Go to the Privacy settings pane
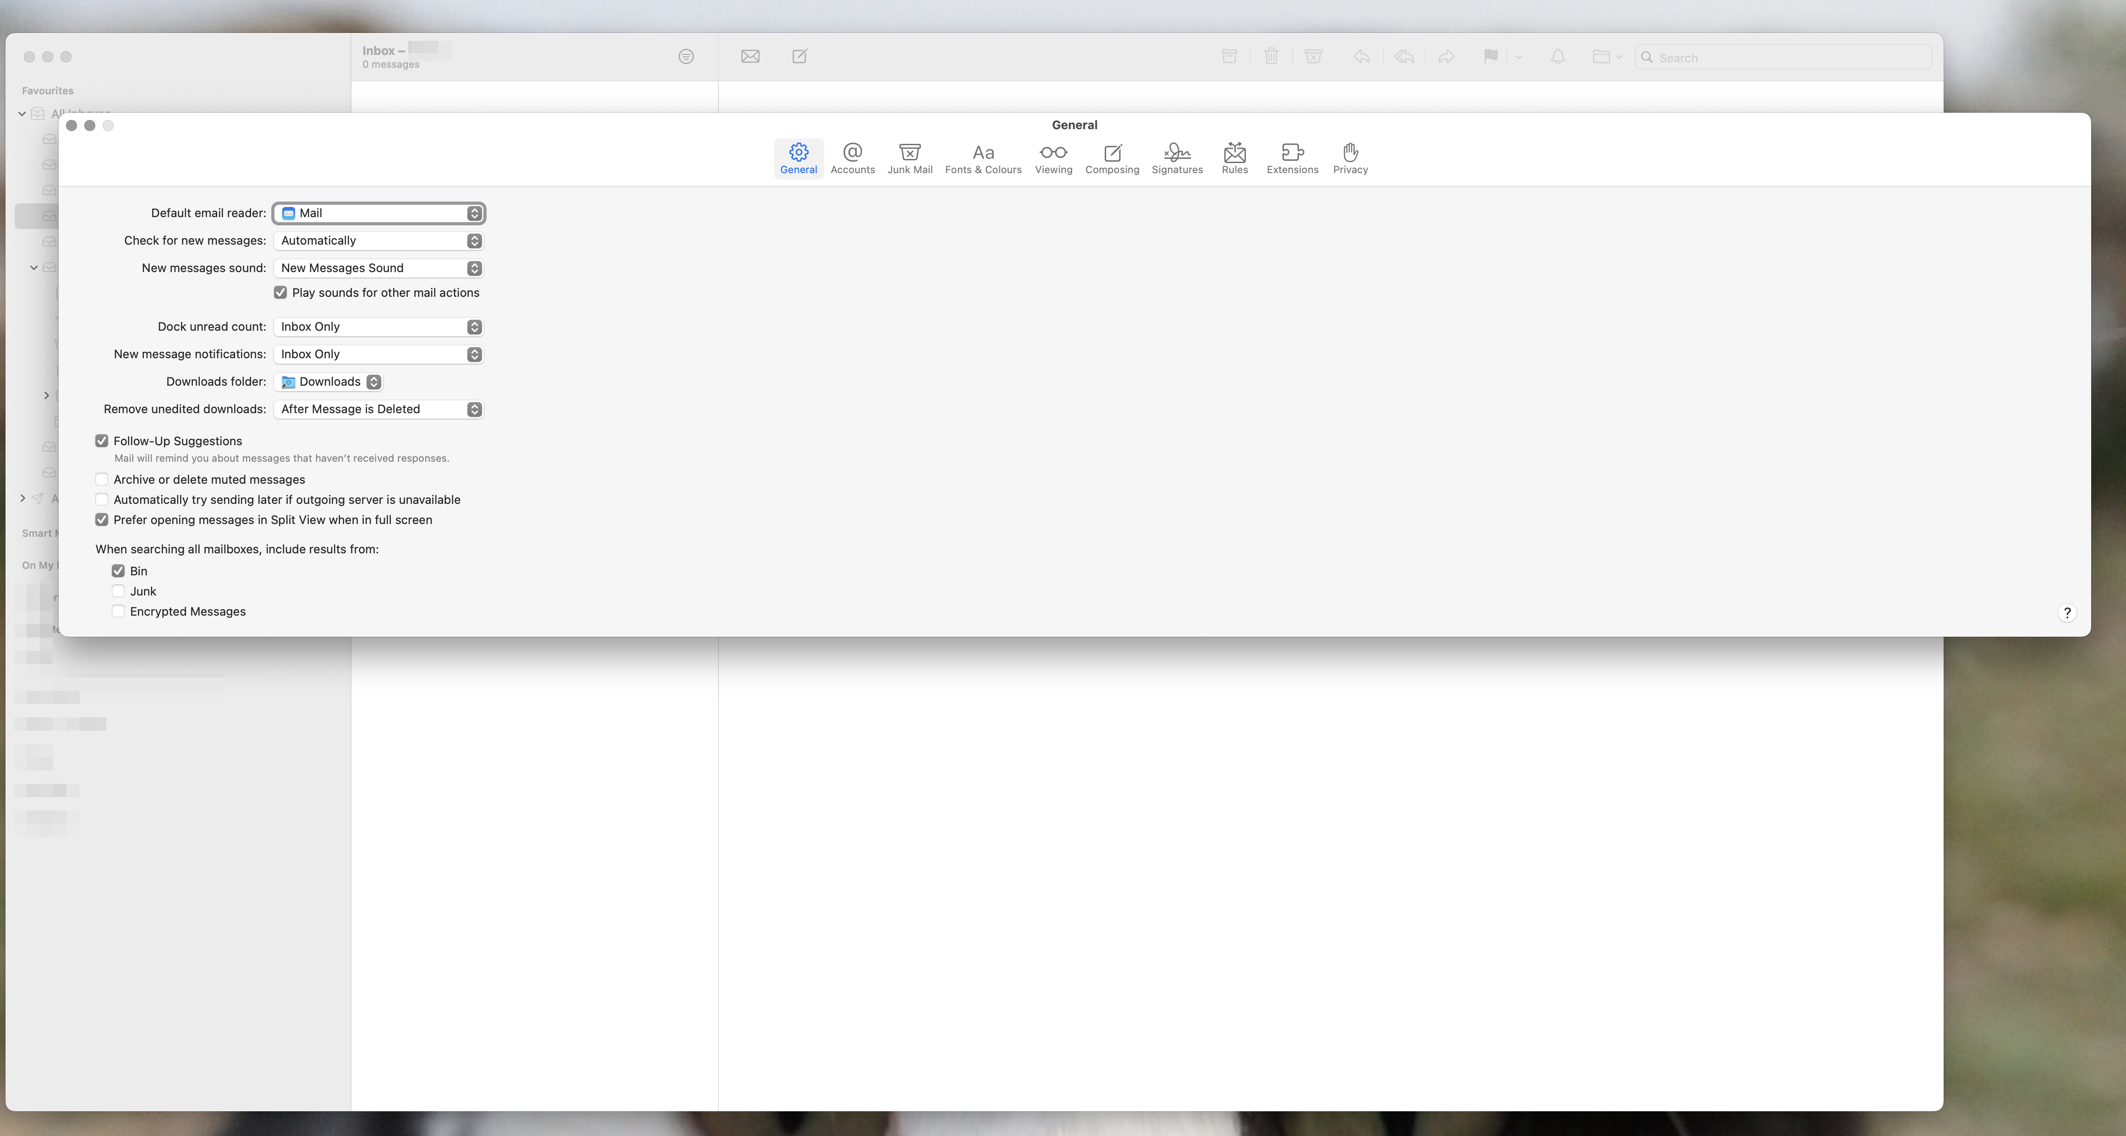2126x1136 pixels. 1350,158
